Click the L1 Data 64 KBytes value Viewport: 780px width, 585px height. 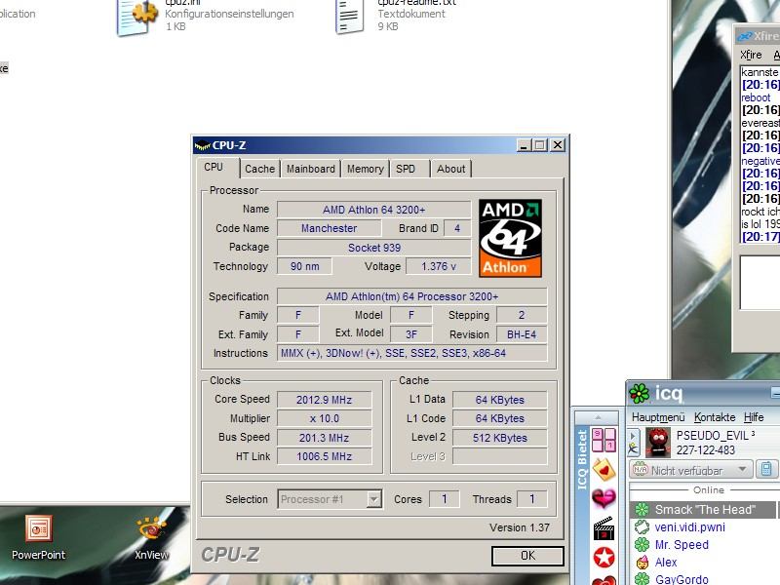tap(499, 400)
